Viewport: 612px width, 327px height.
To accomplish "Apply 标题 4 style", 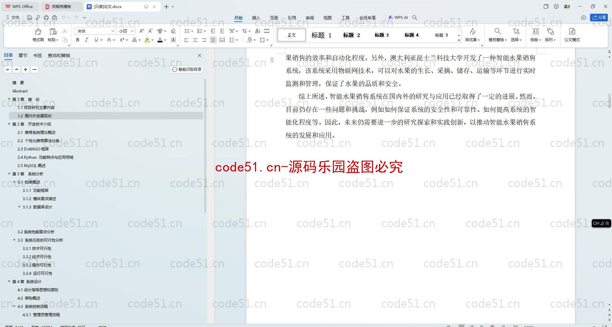I will coord(412,35).
